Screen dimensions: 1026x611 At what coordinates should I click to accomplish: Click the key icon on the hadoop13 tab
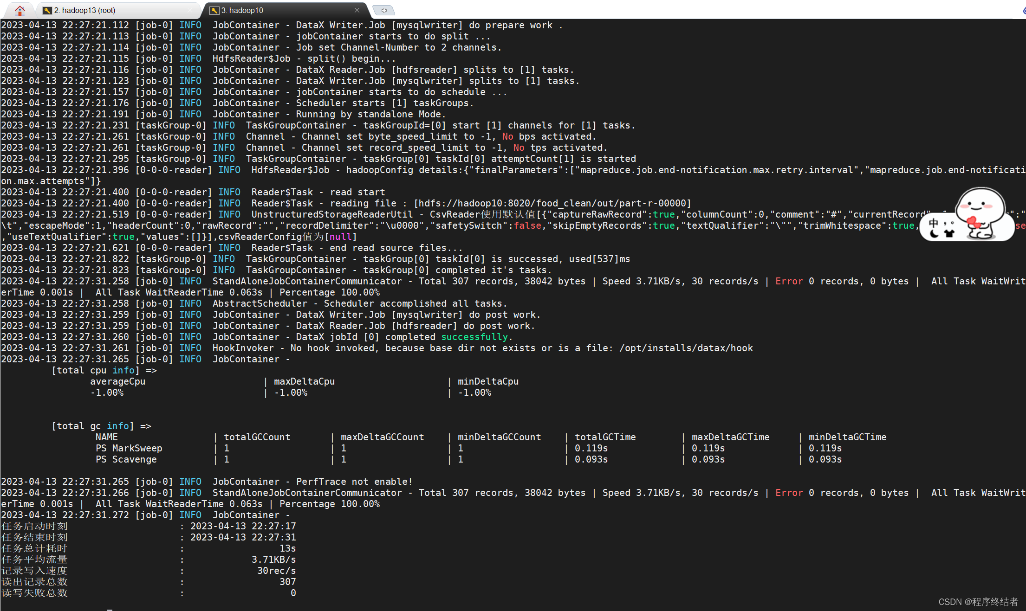47,9
